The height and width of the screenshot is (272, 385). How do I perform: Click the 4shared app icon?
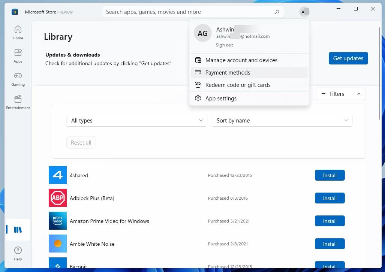(58, 175)
